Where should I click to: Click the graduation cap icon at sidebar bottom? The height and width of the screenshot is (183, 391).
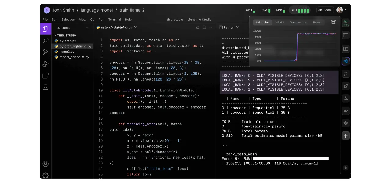[345, 168]
